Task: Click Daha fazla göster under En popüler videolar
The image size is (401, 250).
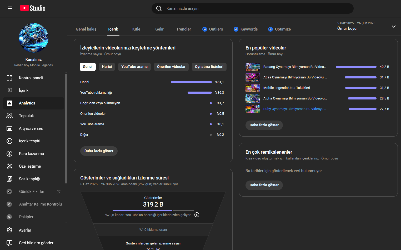Action: pyautogui.click(x=264, y=125)
